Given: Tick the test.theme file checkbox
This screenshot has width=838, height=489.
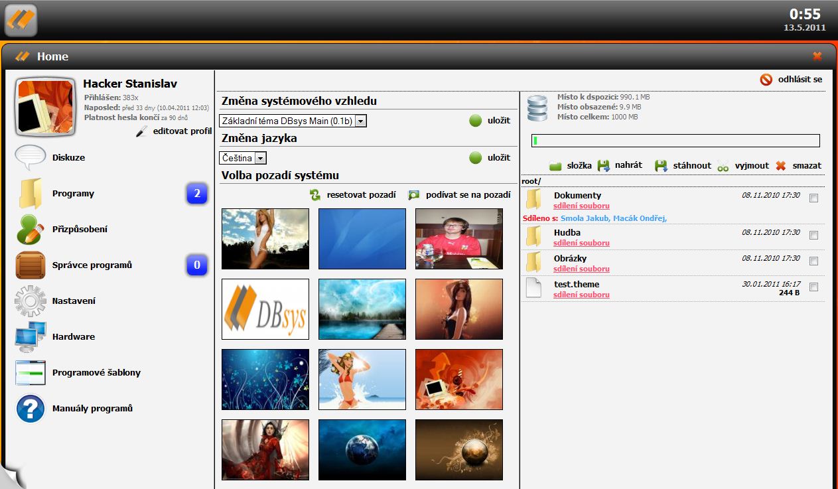Looking at the screenshot, I should pyautogui.click(x=814, y=287).
